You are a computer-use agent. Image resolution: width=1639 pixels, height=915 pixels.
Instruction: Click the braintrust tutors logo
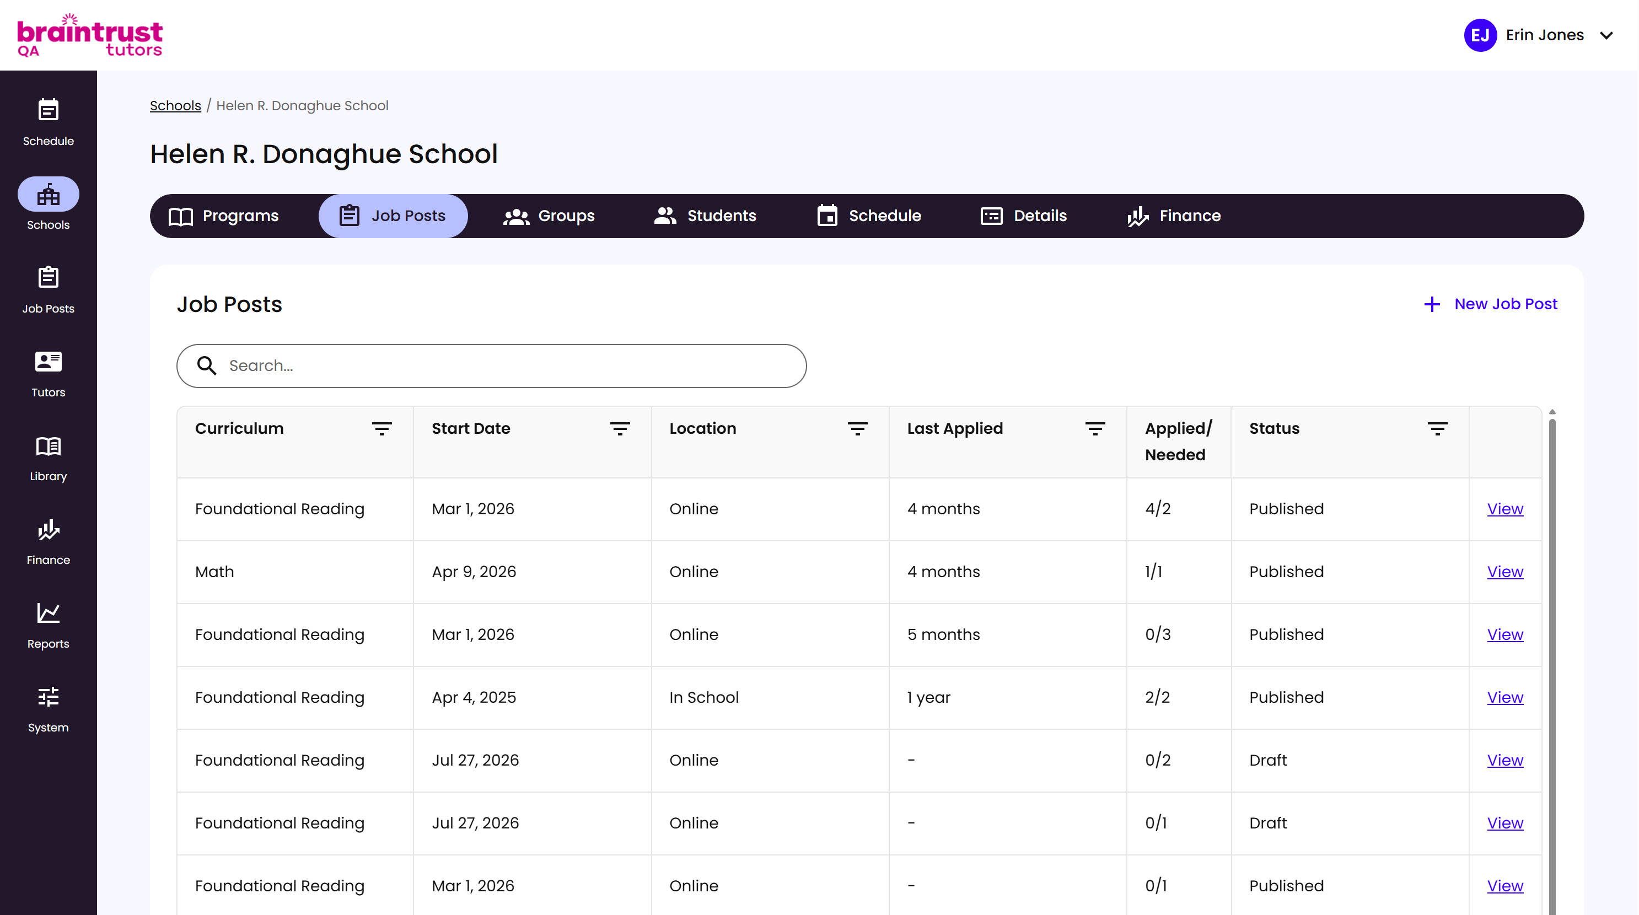(90, 35)
